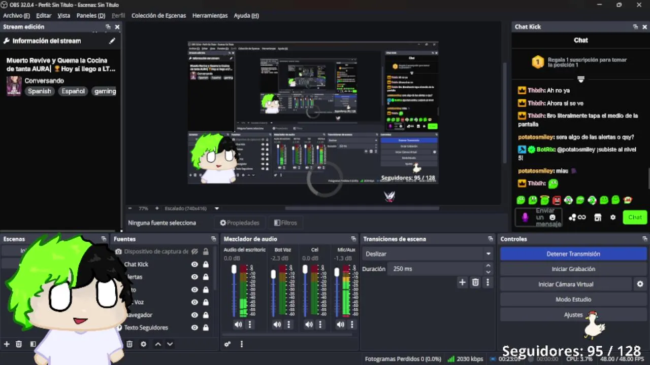Mute Audio del escritorio channel
Screen dimensions: 650x365
tap(238, 324)
